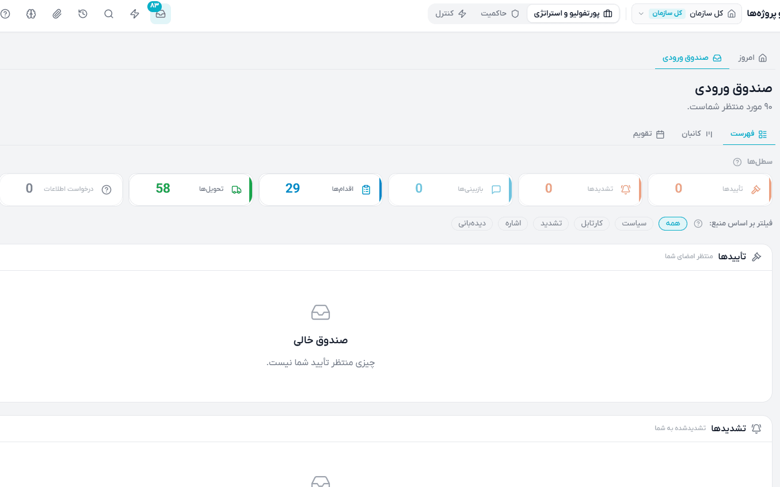The height and width of the screenshot is (487, 780).
Task: Click the تشدیدشده به شما subtitle
Action: (x=680, y=428)
